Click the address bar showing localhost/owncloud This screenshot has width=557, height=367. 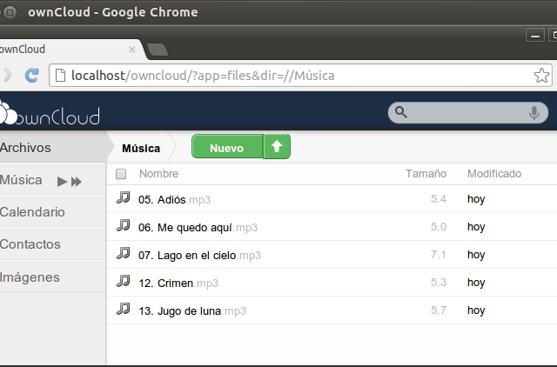click(300, 76)
